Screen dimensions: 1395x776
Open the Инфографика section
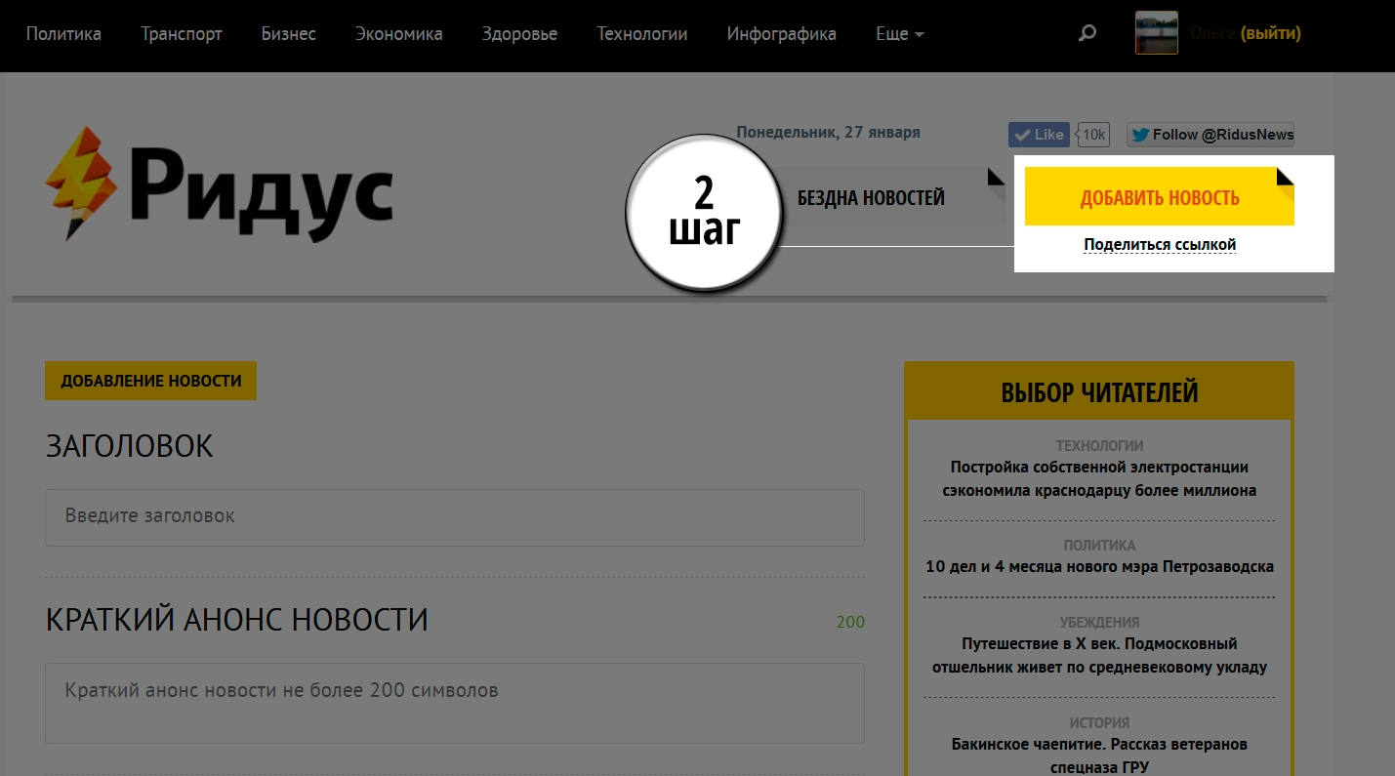tap(781, 34)
